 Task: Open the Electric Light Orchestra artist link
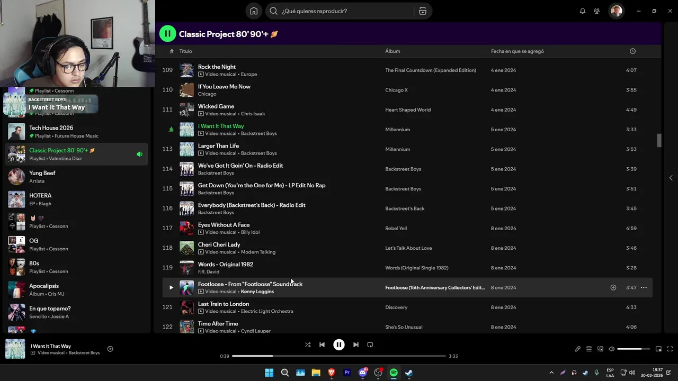pos(267,311)
